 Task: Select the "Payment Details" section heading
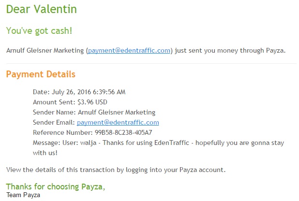coord(41,74)
